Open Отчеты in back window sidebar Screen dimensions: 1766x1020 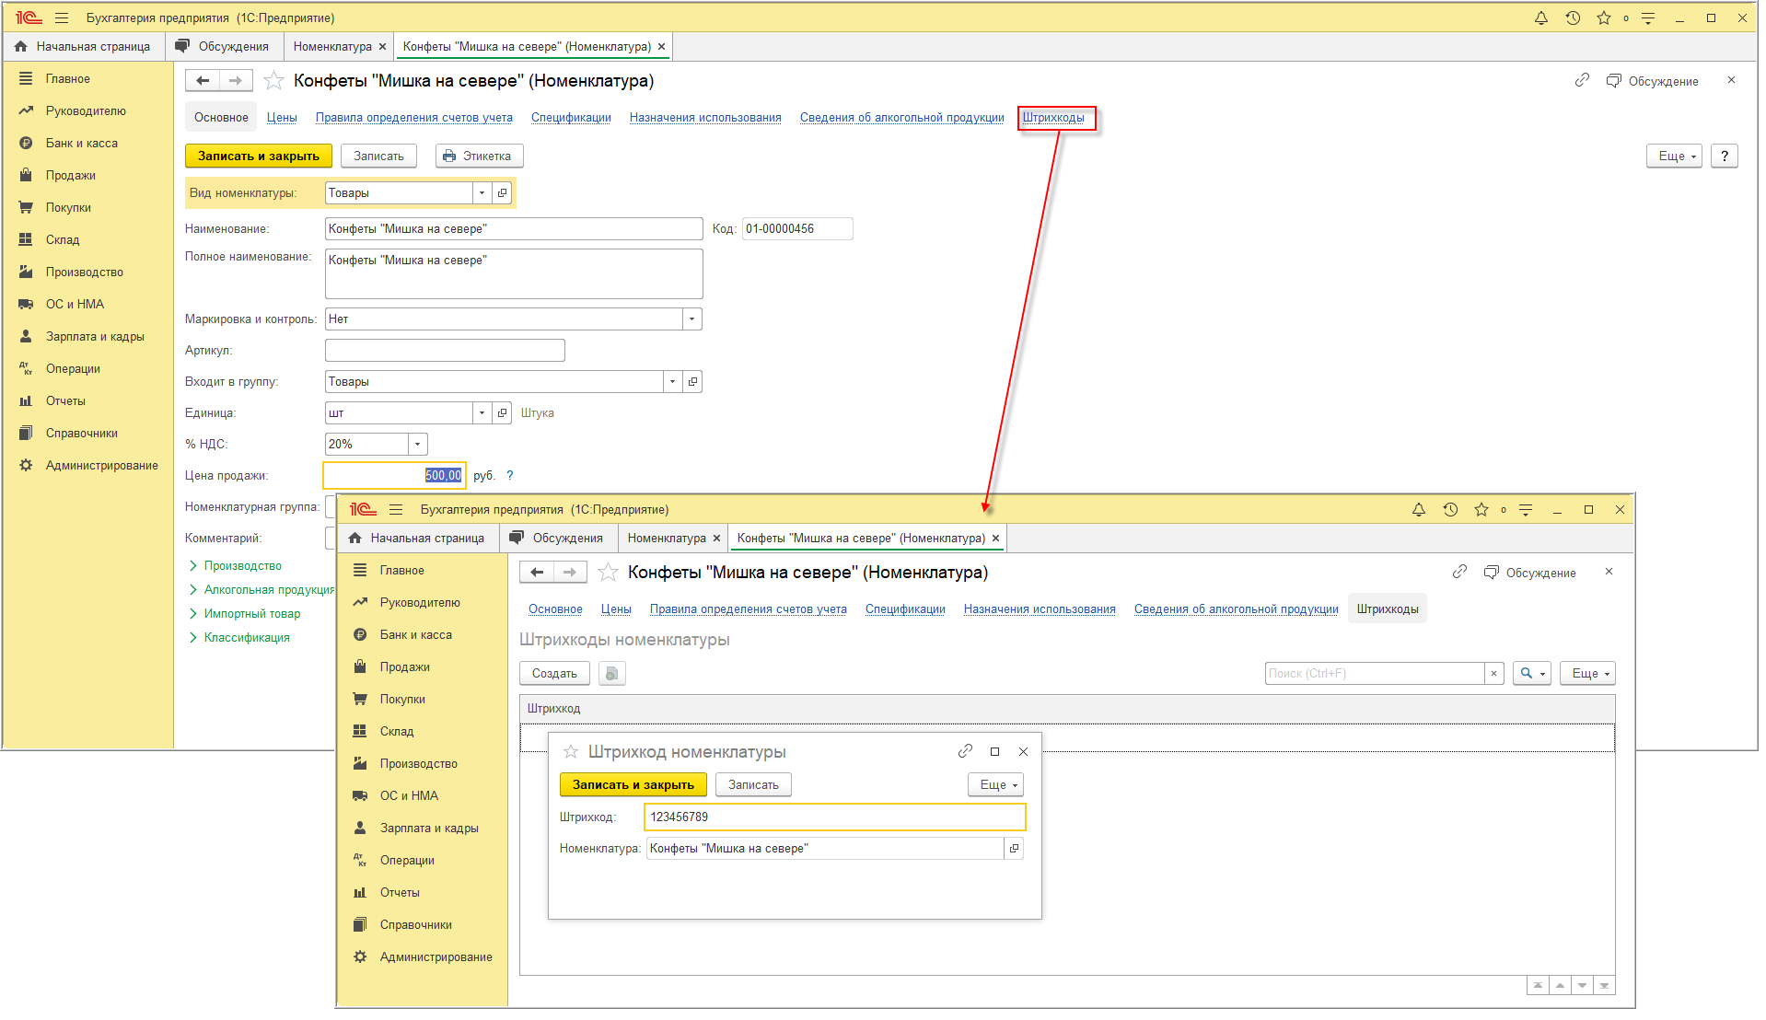[65, 400]
